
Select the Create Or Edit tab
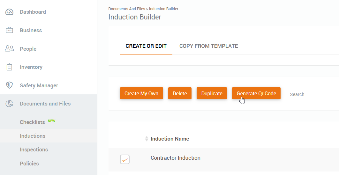coord(146,46)
